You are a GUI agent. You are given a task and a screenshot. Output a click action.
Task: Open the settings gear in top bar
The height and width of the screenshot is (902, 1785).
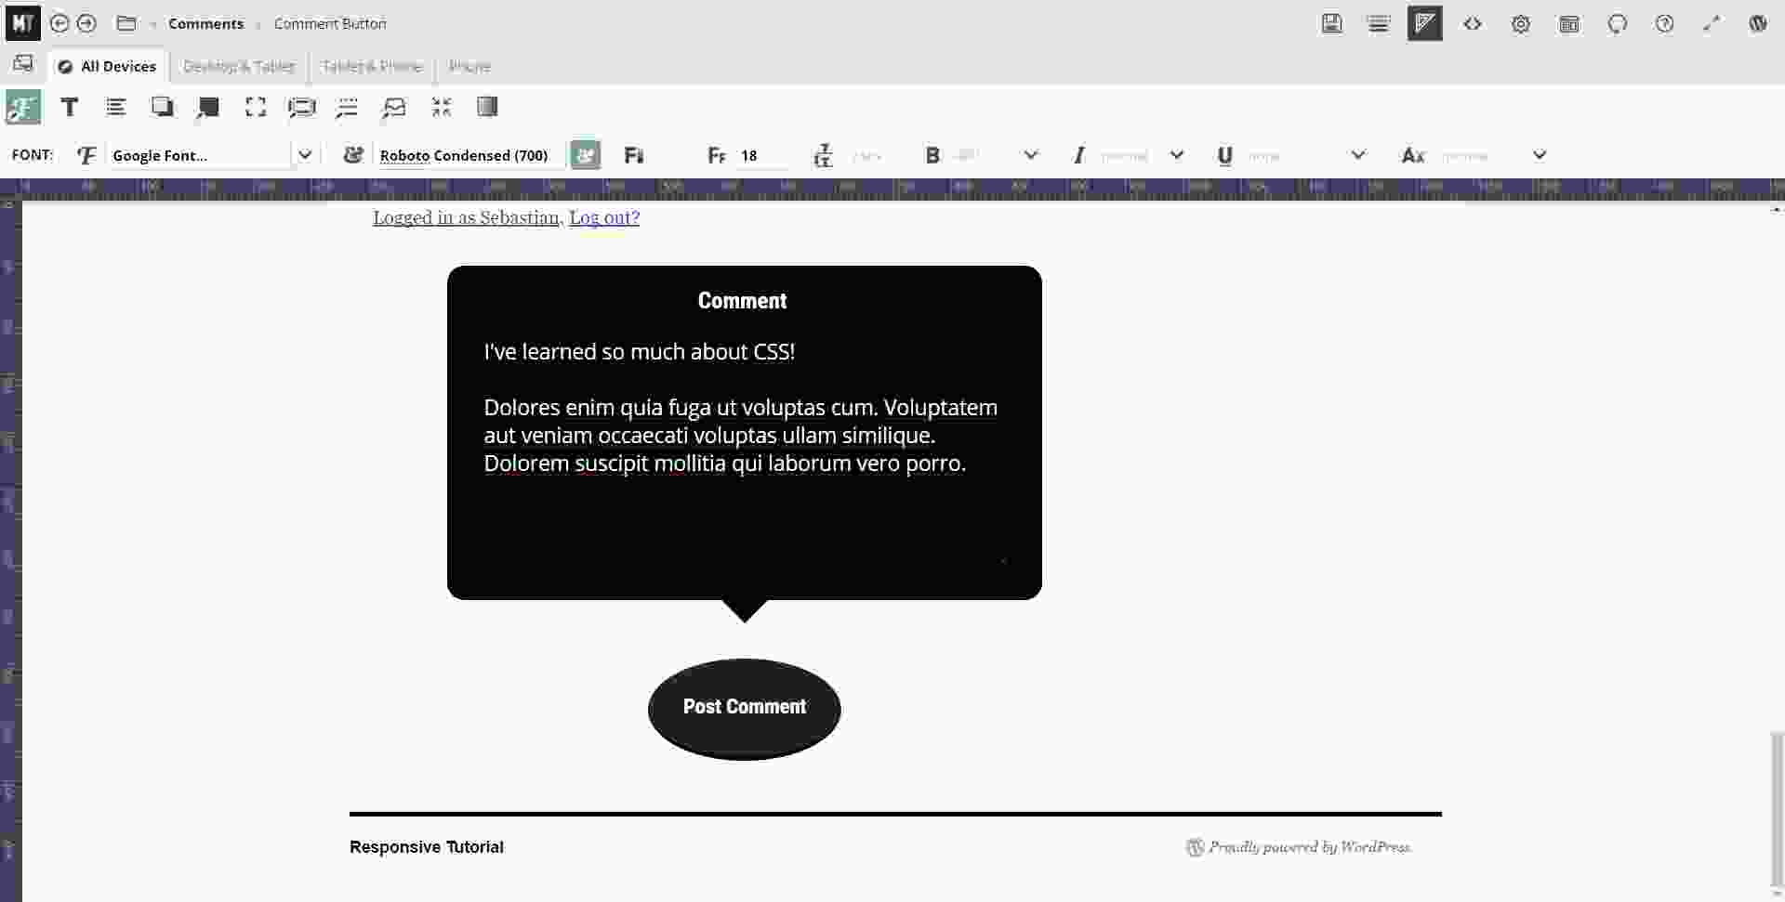coord(1520,24)
